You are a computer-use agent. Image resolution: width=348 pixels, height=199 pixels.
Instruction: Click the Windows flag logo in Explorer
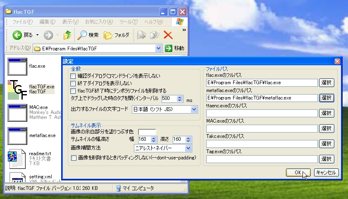(x=179, y=22)
